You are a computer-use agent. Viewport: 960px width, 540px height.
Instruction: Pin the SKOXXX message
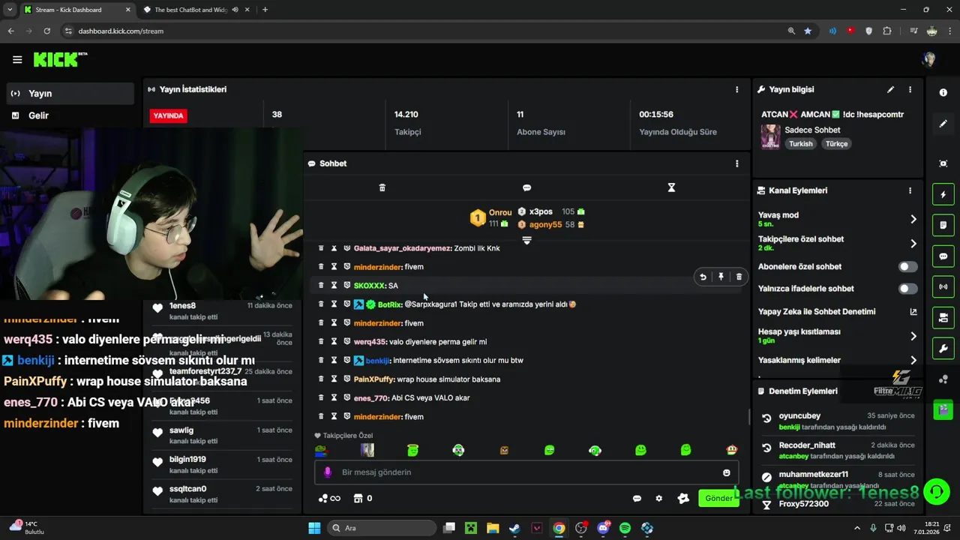tap(721, 277)
